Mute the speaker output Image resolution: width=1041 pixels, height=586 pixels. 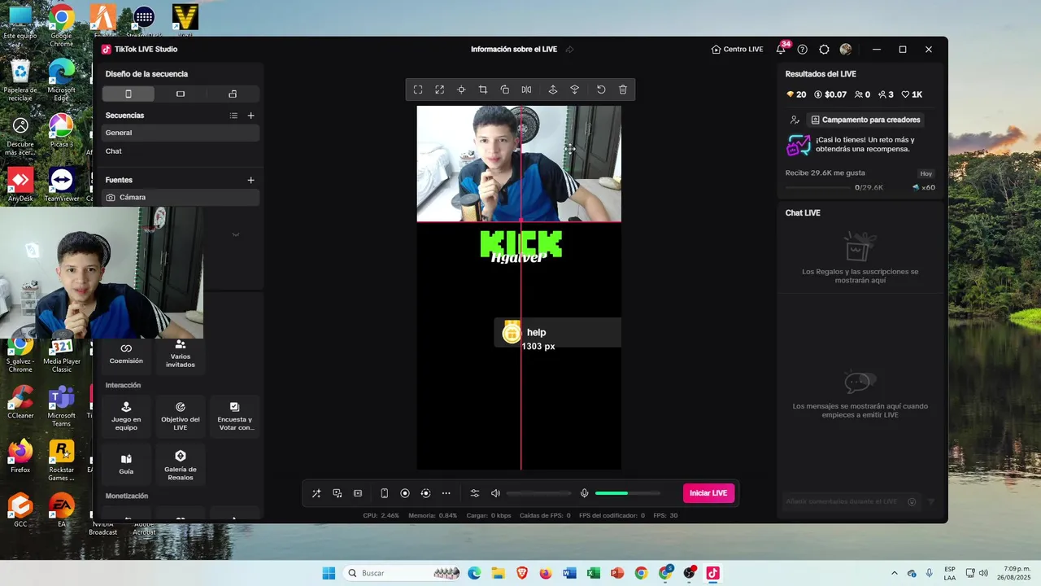(x=495, y=493)
